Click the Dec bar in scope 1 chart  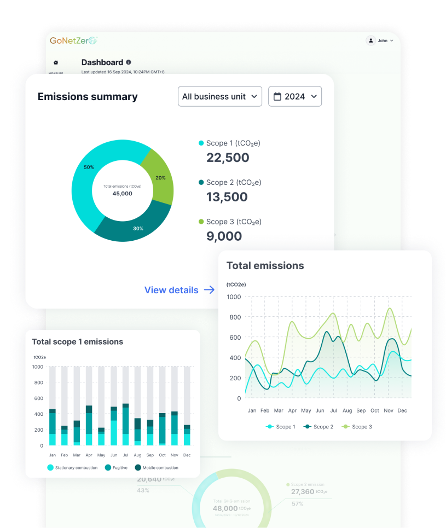(x=187, y=435)
